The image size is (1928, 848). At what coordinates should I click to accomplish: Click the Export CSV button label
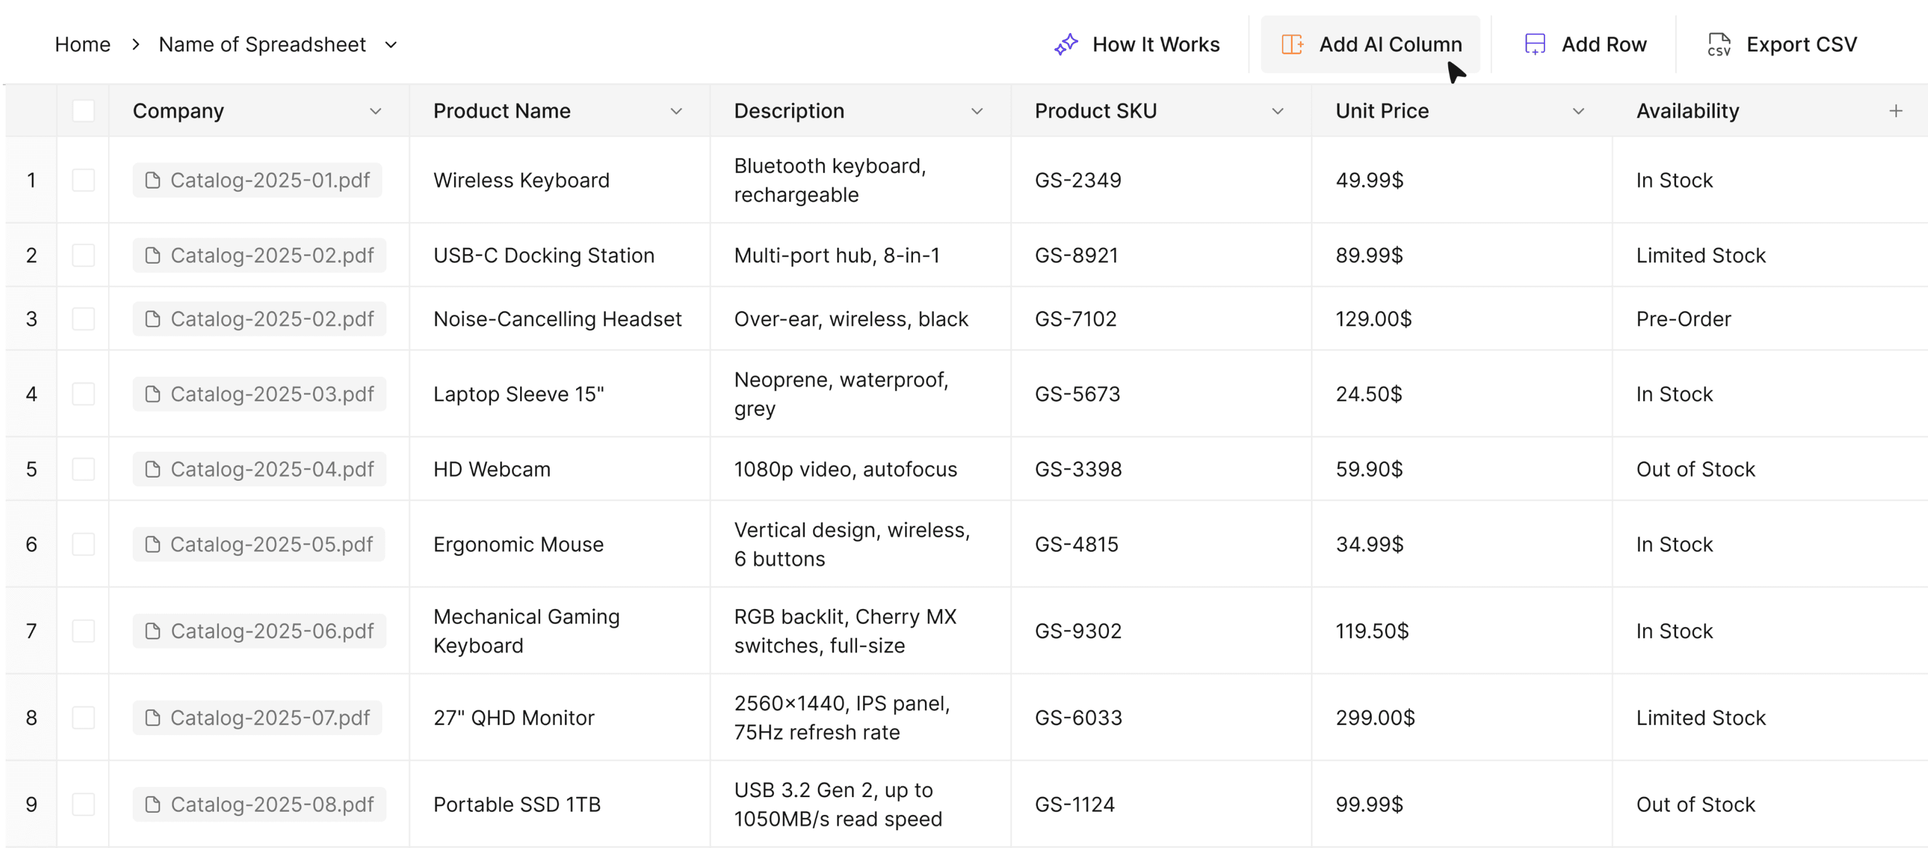(x=1801, y=45)
